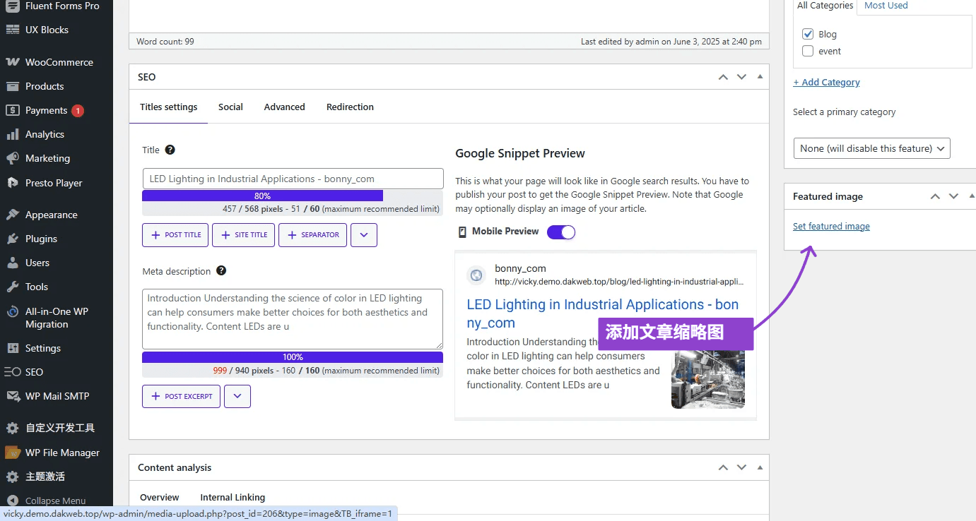Check the event category checkbox
This screenshot has width=976, height=521.
808,51
